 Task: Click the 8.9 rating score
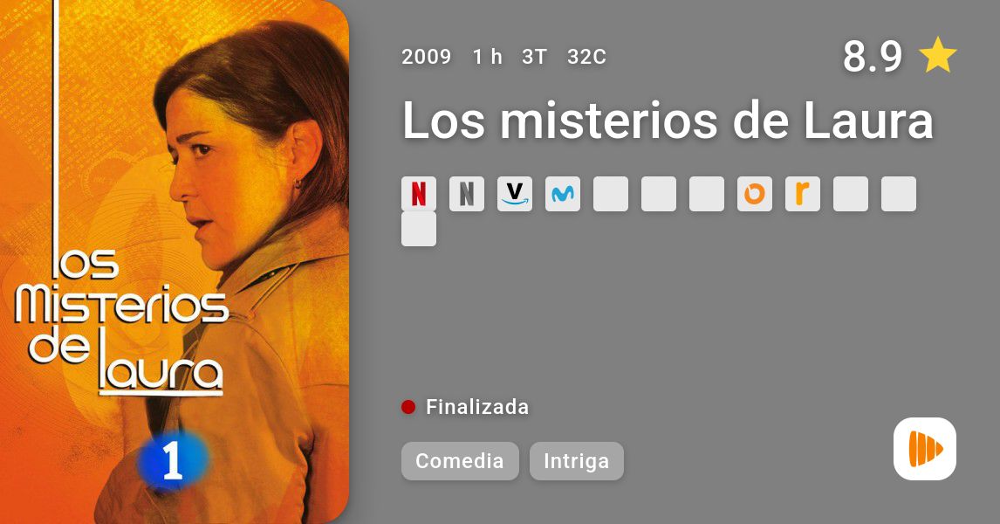873,56
